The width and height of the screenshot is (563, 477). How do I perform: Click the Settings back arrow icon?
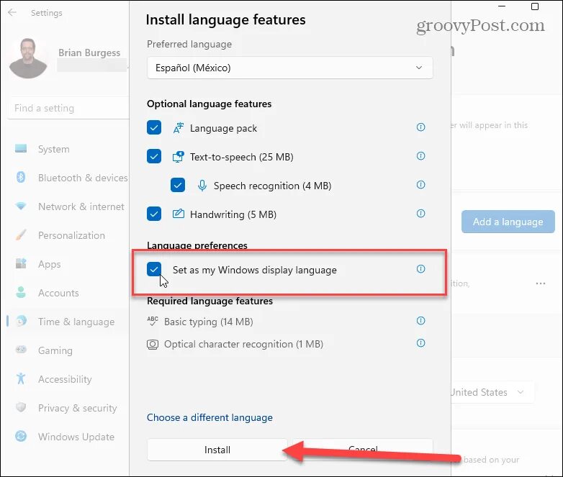(x=12, y=12)
